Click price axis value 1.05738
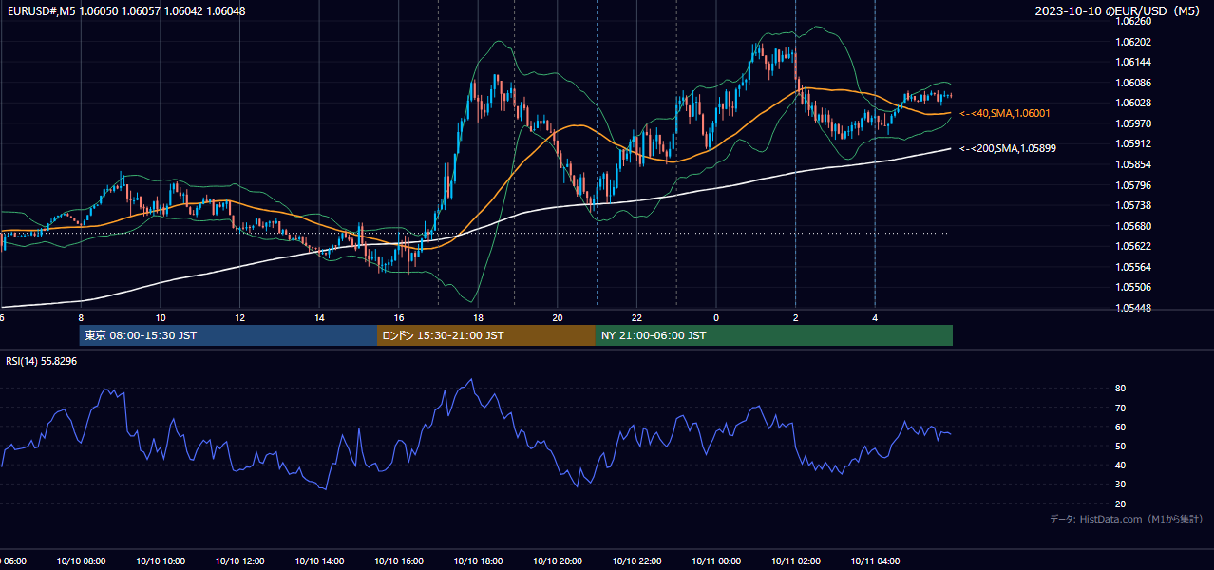1214x570 pixels. pyautogui.click(x=1133, y=205)
